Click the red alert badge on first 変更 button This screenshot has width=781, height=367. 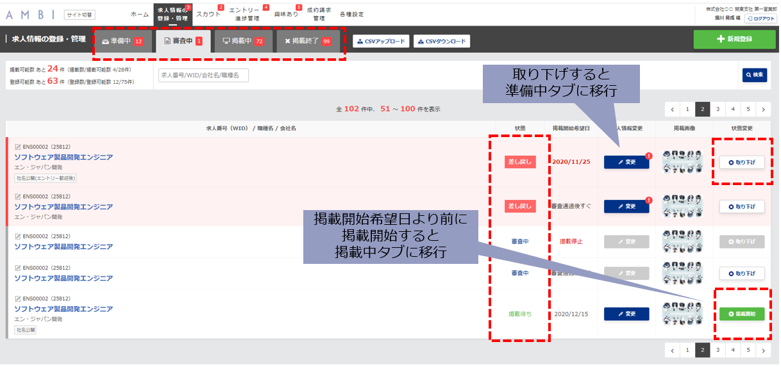650,155
